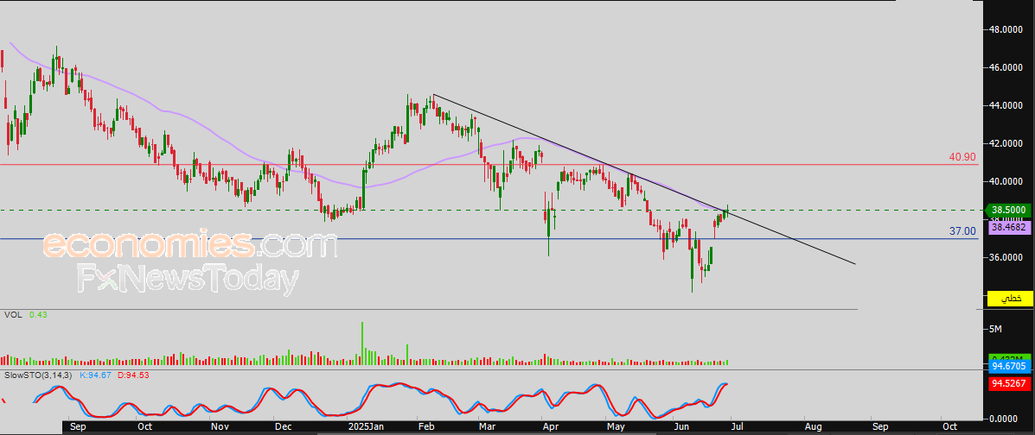The height and width of the screenshot is (435, 1035).
Task: Click the blue 37.00 support level label
Action: (962, 231)
